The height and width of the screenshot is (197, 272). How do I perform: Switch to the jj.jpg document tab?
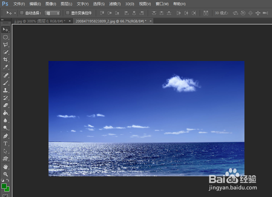pos(40,21)
